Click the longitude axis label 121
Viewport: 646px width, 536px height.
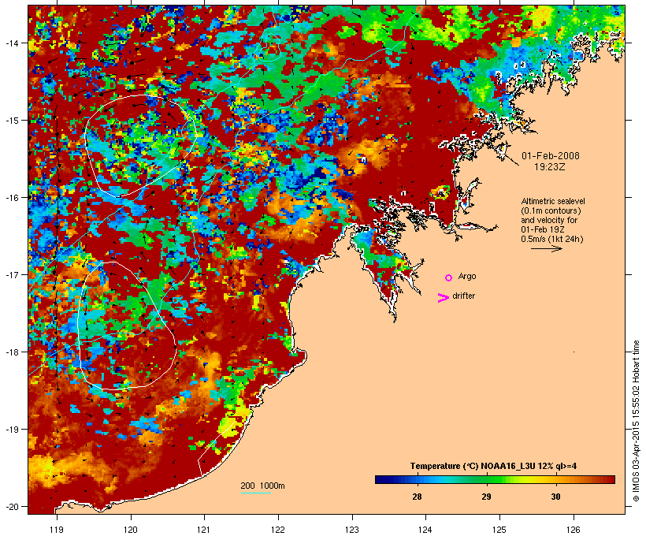[x=204, y=530]
